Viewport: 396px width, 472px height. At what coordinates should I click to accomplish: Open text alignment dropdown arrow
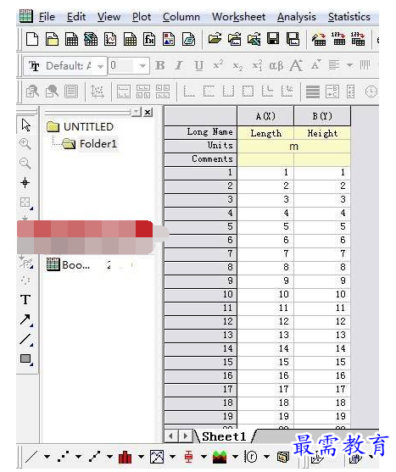coord(349,65)
